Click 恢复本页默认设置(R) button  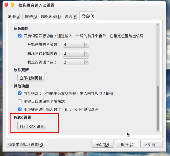click(x=26, y=144)
